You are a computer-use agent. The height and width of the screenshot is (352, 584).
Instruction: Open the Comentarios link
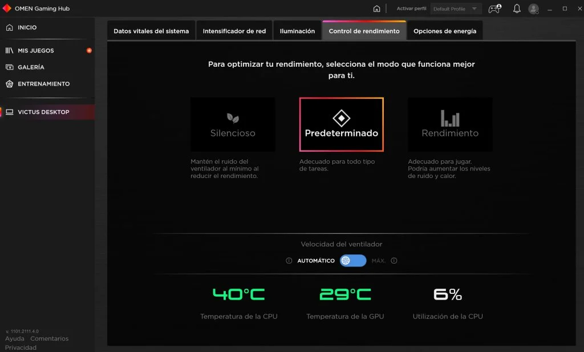coord(49,338)
